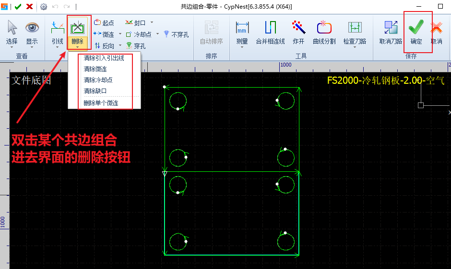
Task: Click the top-left circle in upper rectangle
Action: coord(178,101)
